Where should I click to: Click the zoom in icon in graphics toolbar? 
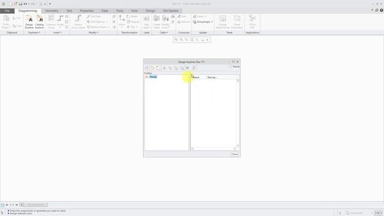176,40
